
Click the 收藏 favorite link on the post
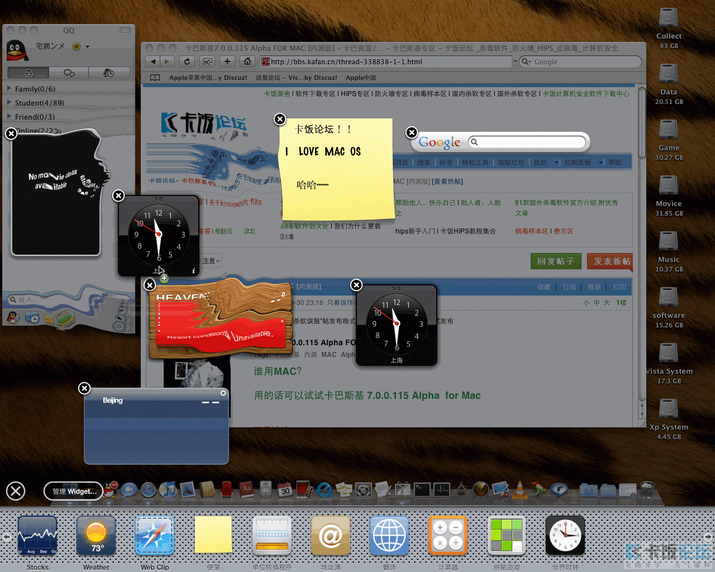[544, 287]
